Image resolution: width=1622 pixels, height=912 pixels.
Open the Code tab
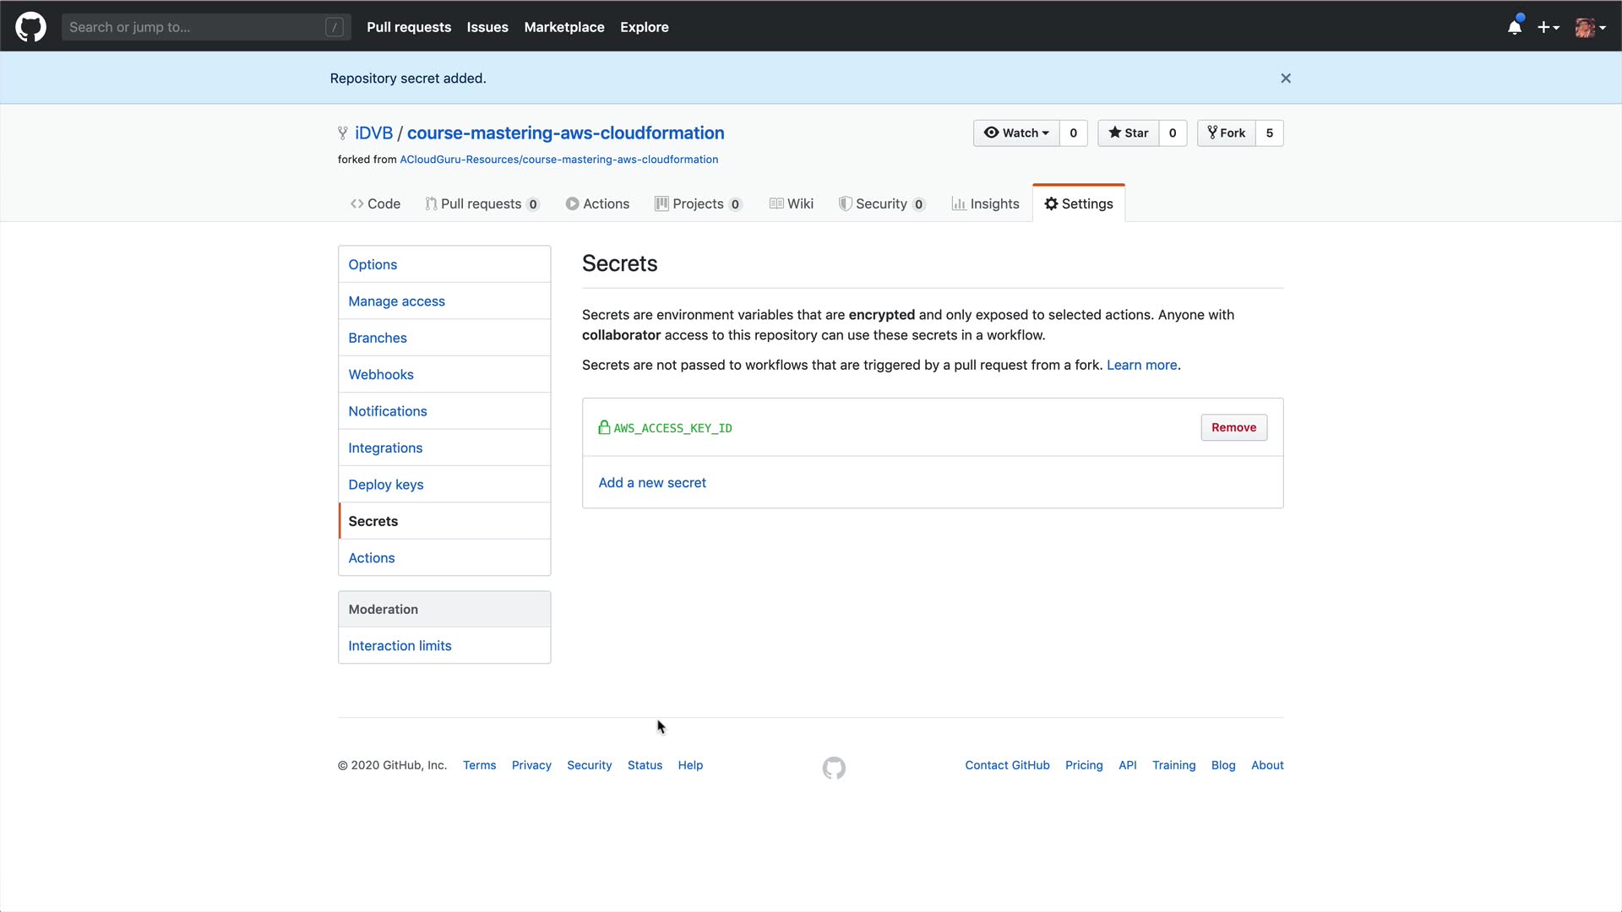375,204
